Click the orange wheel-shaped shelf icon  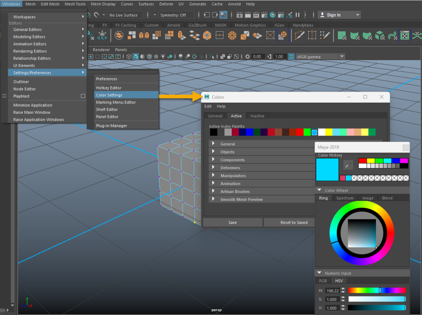pyautogui.click(x=232, y=35)
